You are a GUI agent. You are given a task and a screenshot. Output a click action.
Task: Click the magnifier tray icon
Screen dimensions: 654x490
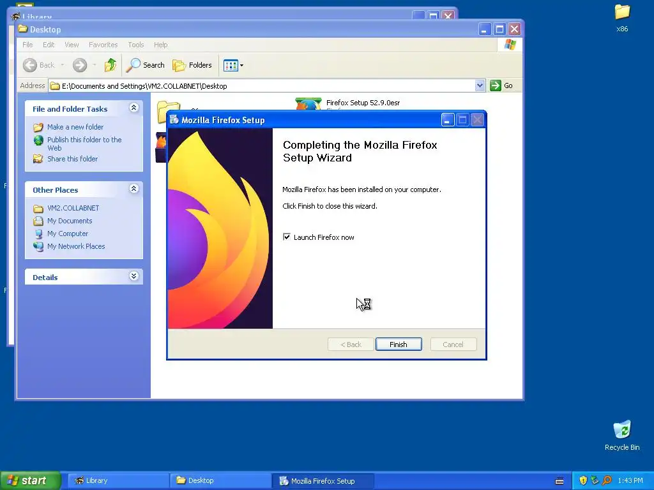607,480
